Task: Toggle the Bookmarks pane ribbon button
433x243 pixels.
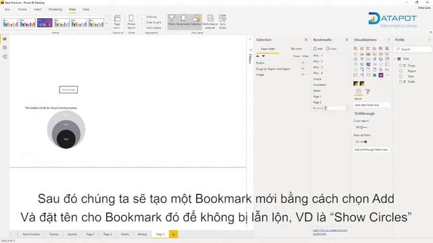Action: 183,21
